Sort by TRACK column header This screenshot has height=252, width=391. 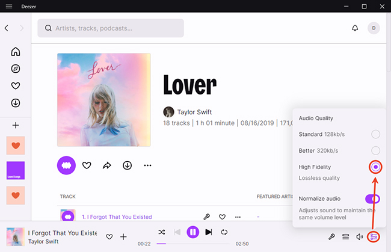pyautogui.click(x=67, y=197)
